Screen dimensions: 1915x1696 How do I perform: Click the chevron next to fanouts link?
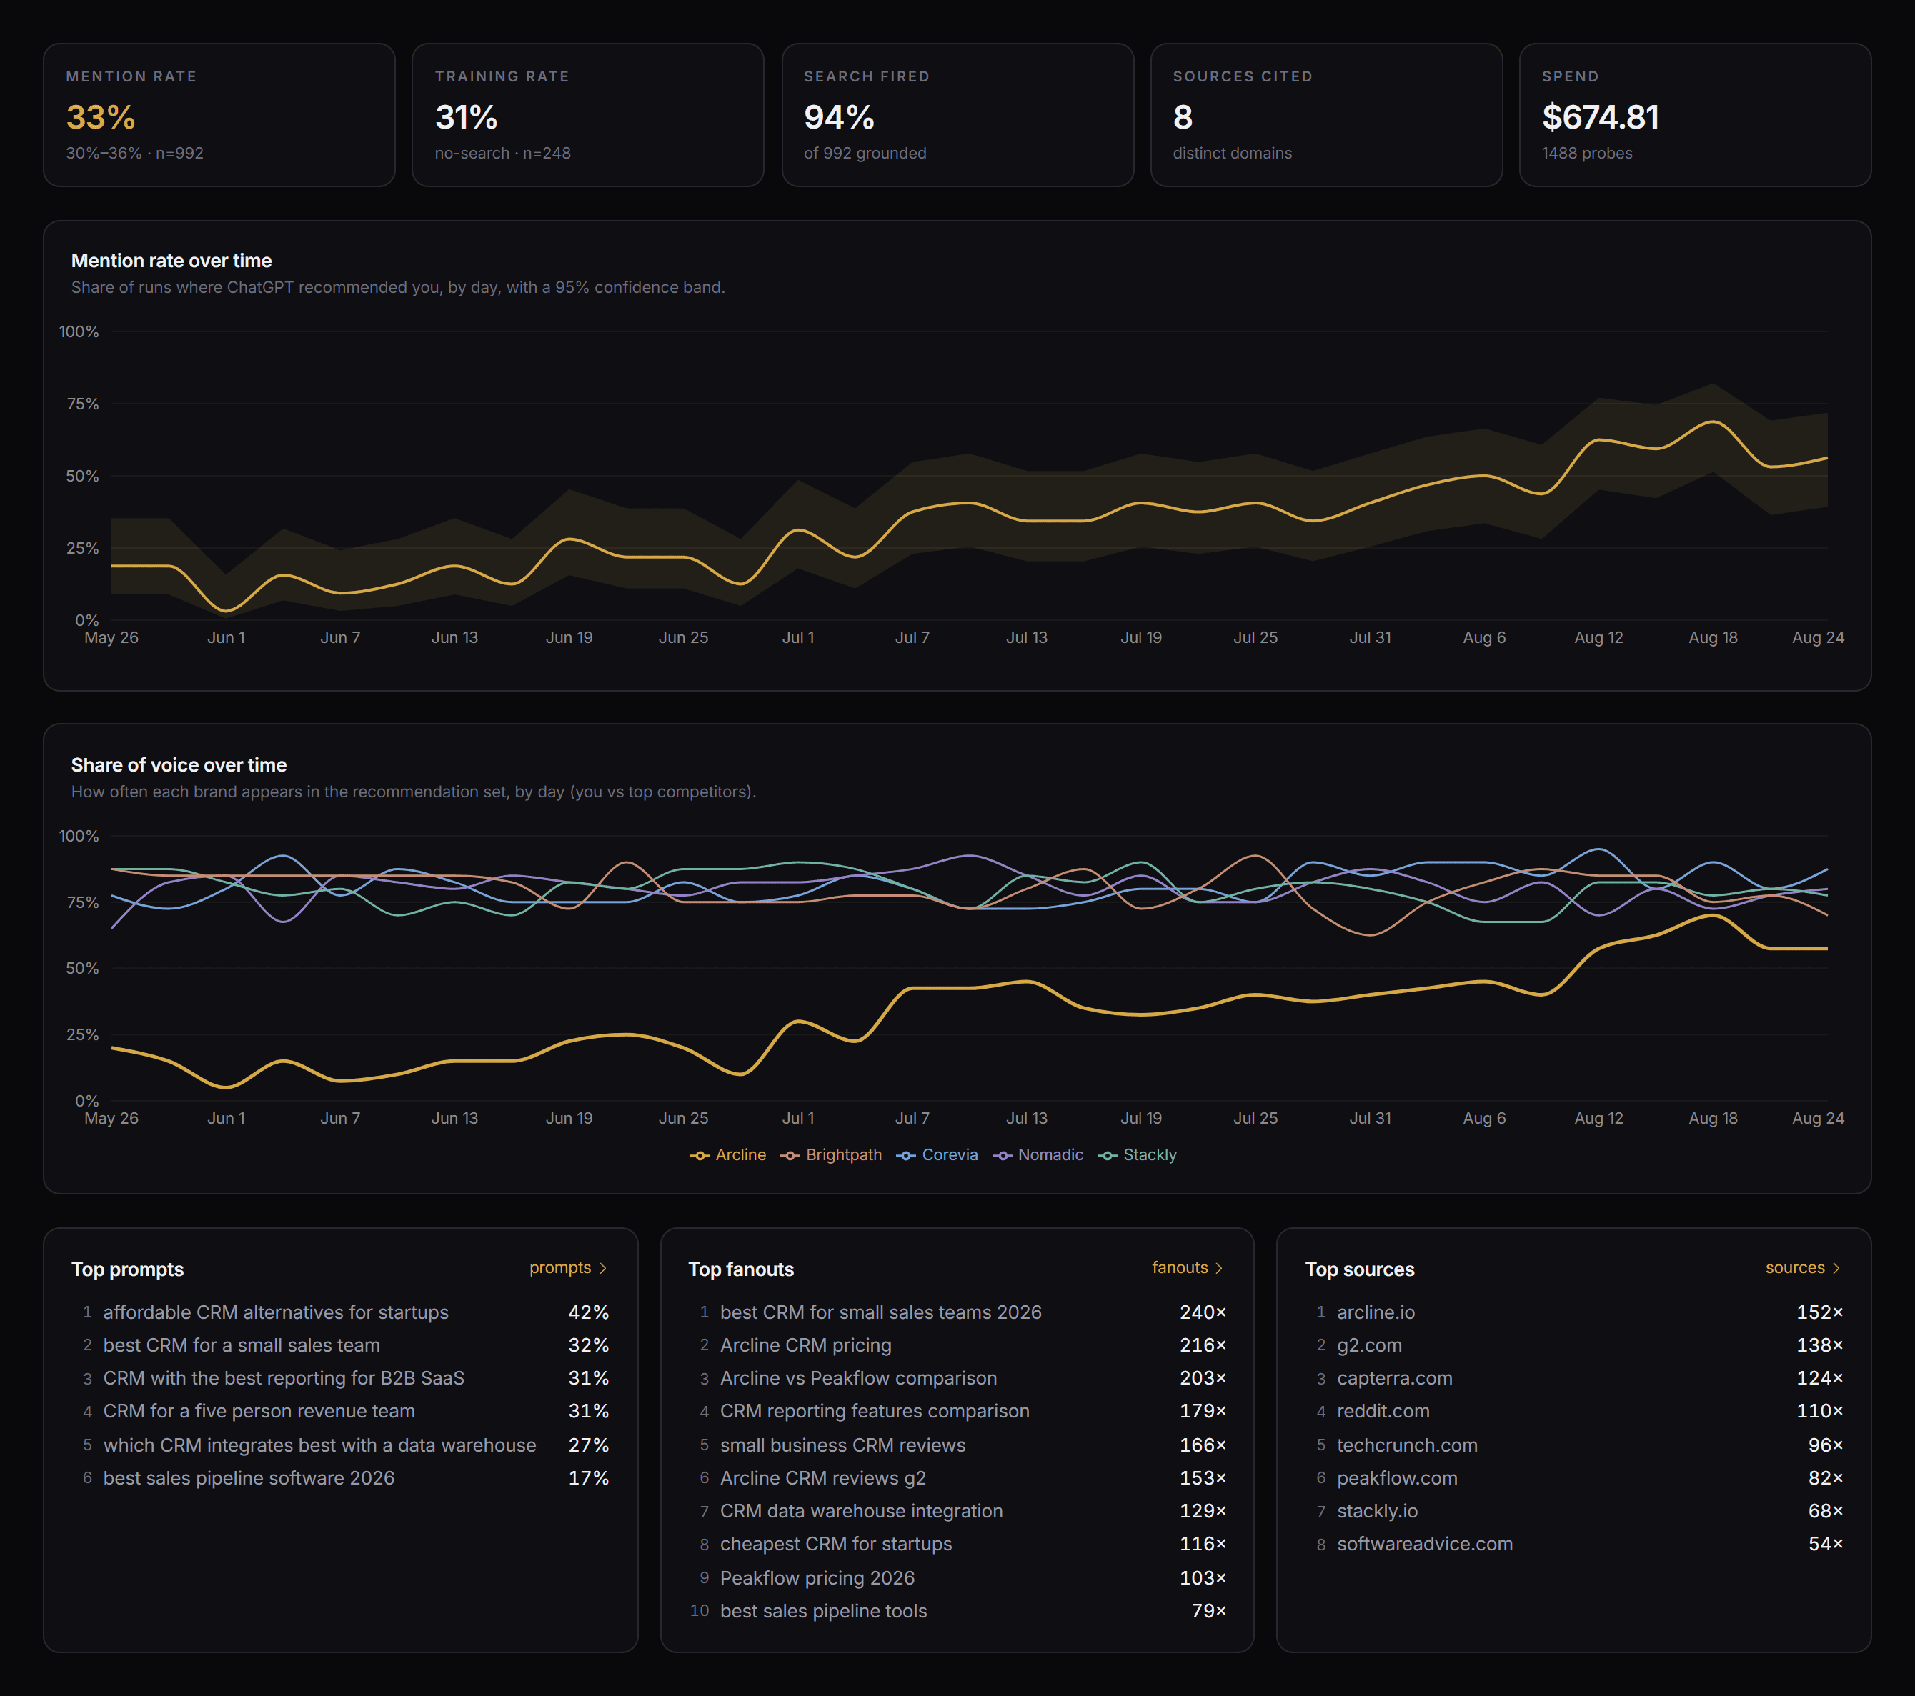(x=1219, y=1268)
